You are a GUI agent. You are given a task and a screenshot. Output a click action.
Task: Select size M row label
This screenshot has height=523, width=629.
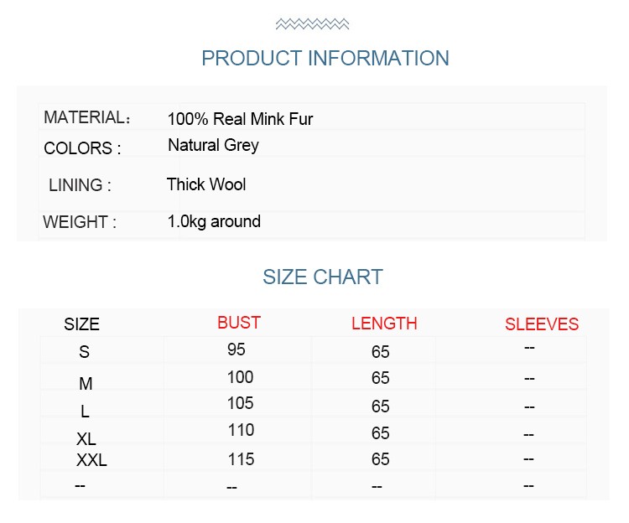[86, 384]
